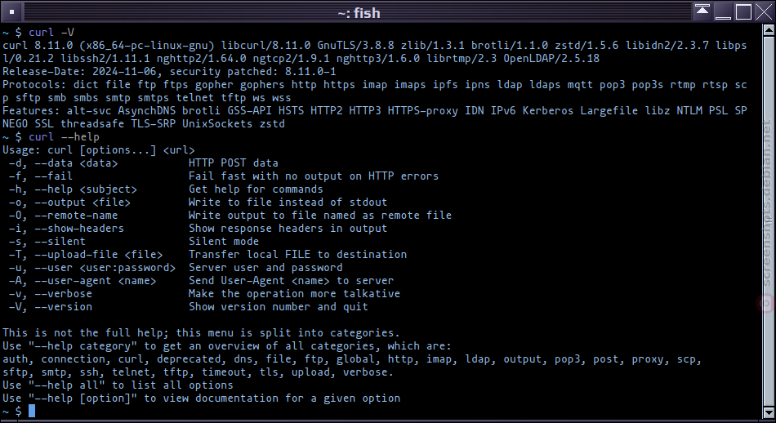Maximize the fish terminal window
Screen dimensions: 776x423
click(x=743, y=11)
